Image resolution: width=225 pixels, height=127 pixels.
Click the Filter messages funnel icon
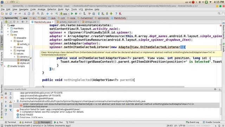(11, 110)
